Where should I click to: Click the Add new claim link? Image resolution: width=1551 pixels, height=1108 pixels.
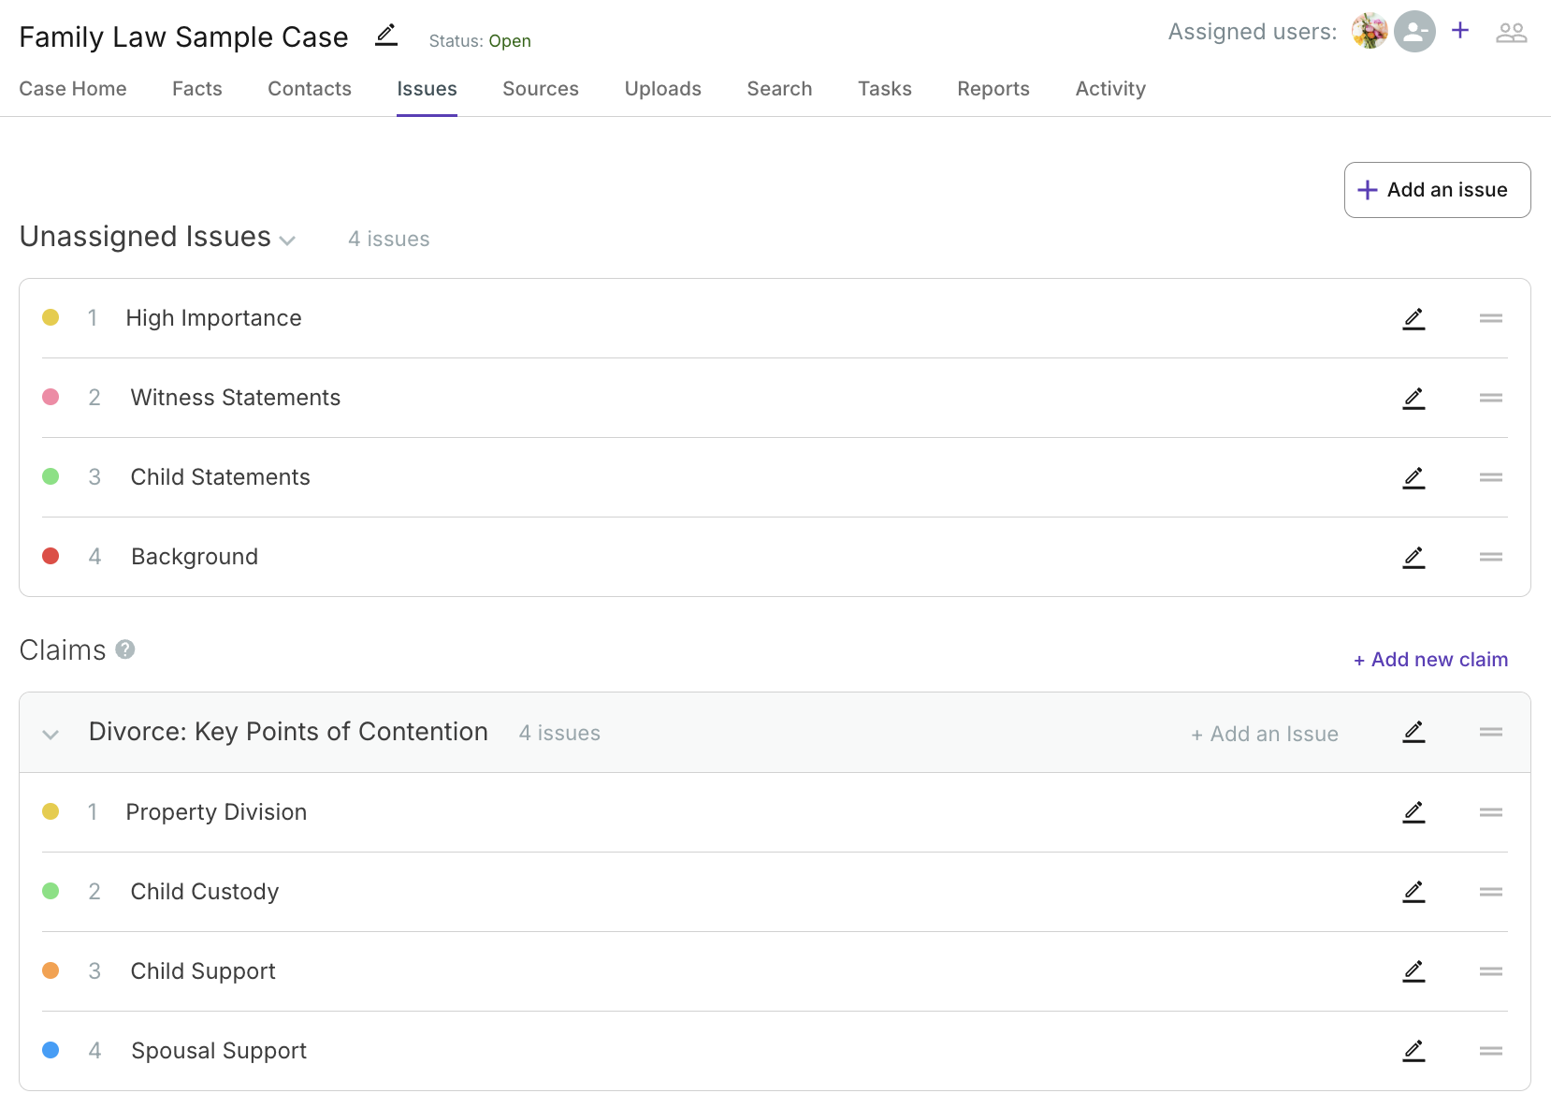point(1429,659)
